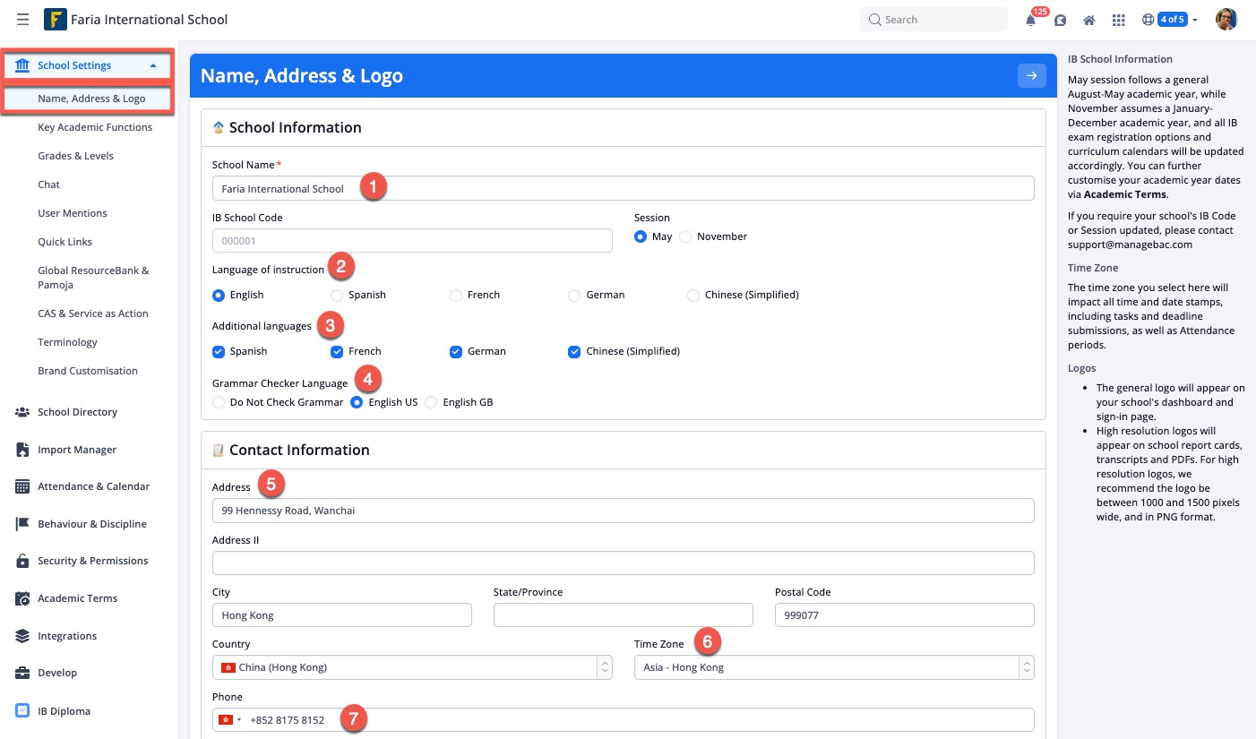
Task: Click into the School Name field
Action: click(623, 188)
